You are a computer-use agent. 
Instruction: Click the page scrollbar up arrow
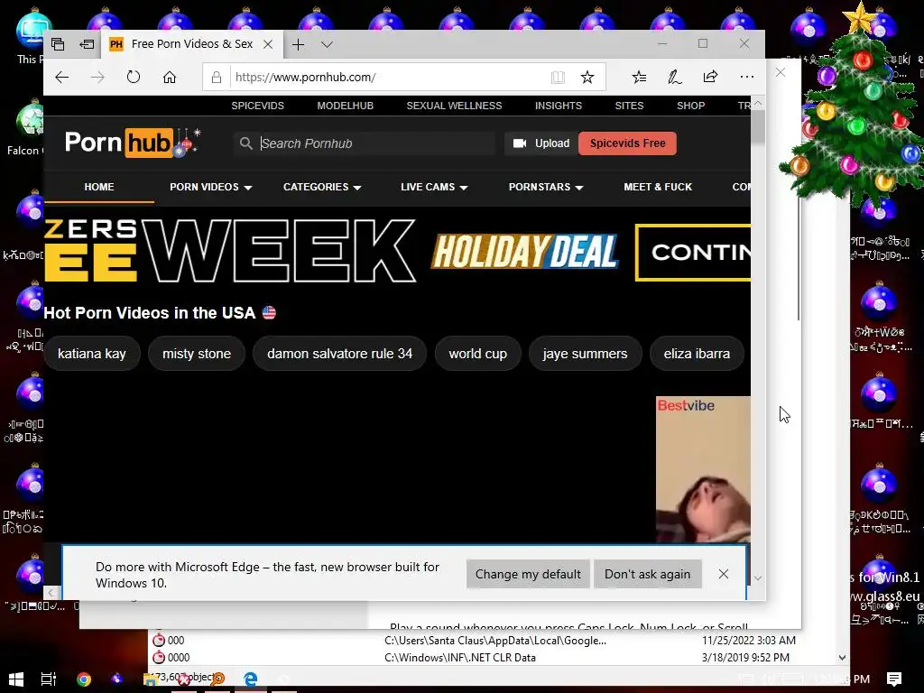pyautogui.click(x=758, y=104)
